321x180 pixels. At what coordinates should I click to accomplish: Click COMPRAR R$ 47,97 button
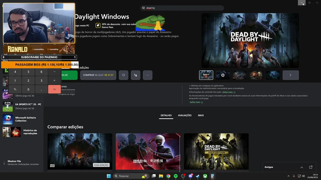click(x=98, y=75)
